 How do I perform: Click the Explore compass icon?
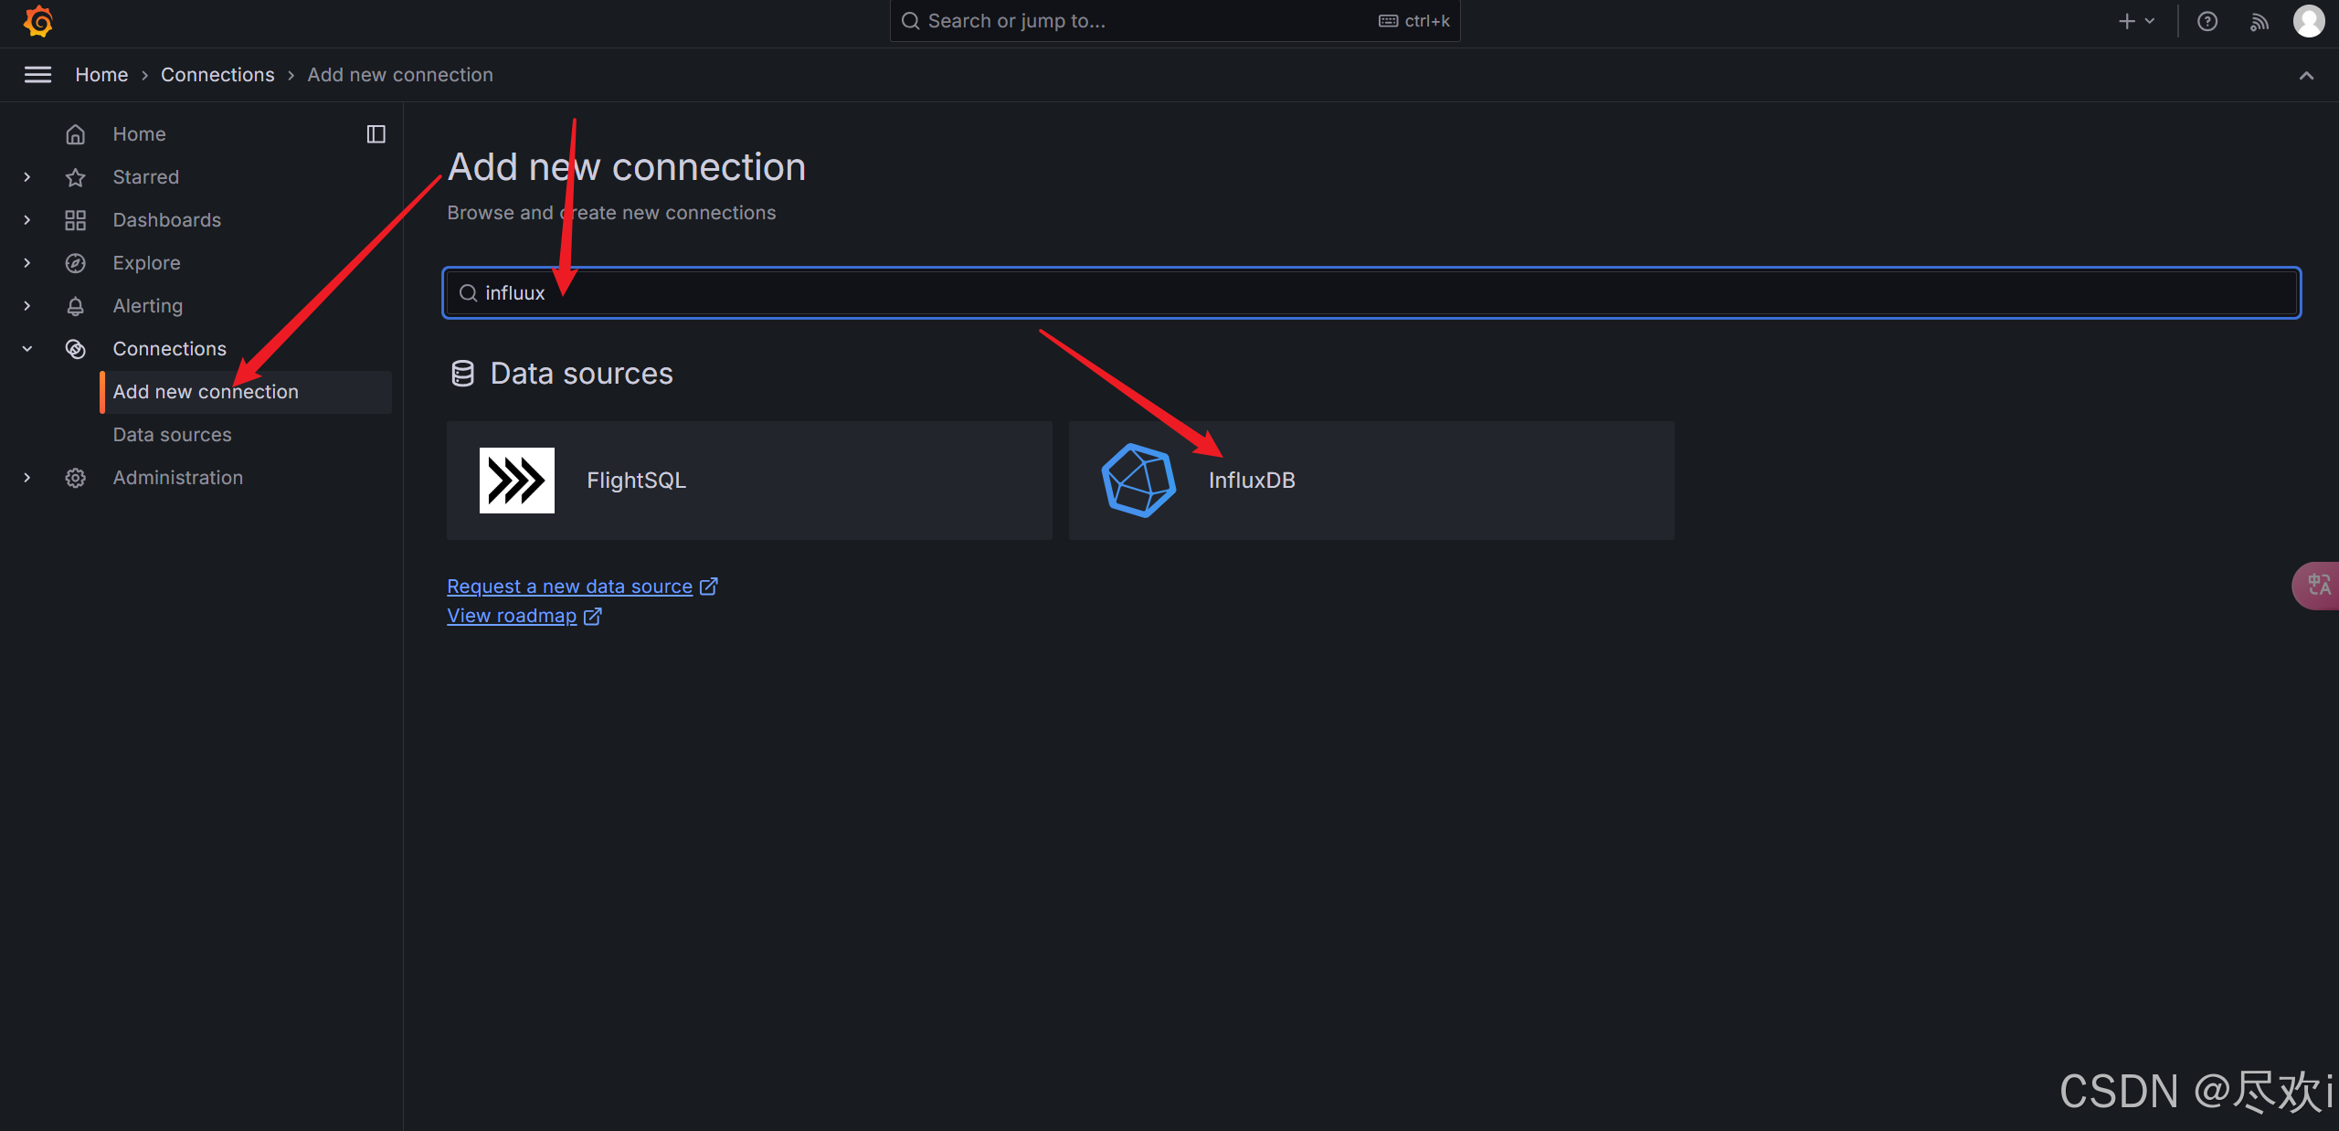click(75, 263)
